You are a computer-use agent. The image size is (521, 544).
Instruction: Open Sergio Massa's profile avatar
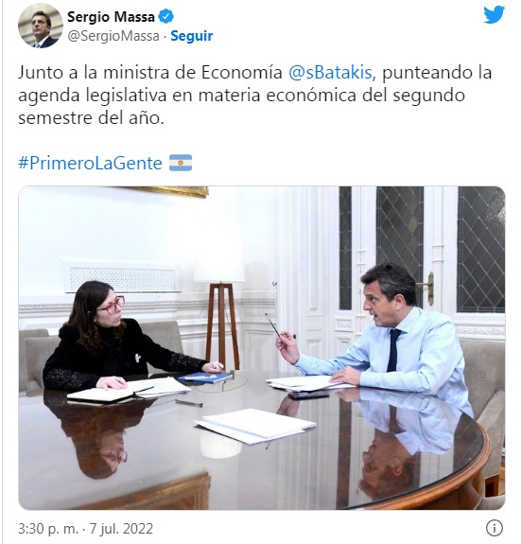point(41,26)
